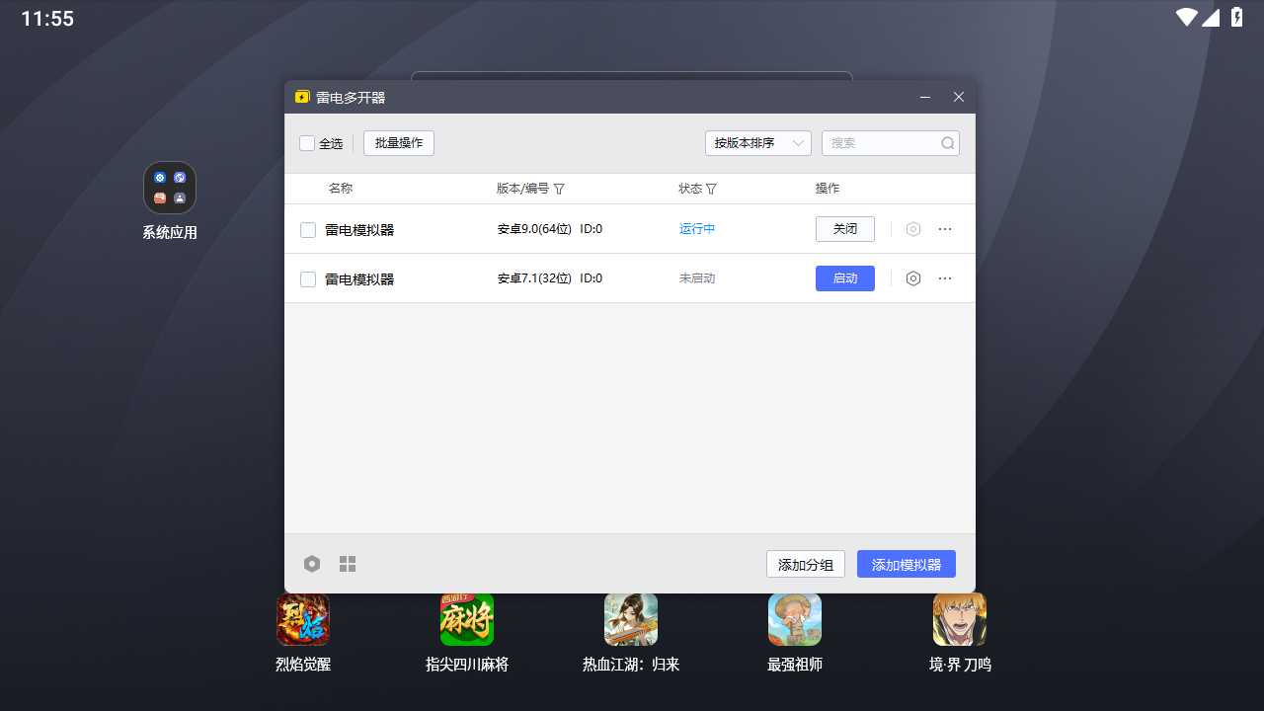Open settings for the 安卓7.1 emulator row
1264x711 pixels.
(913, 278)
